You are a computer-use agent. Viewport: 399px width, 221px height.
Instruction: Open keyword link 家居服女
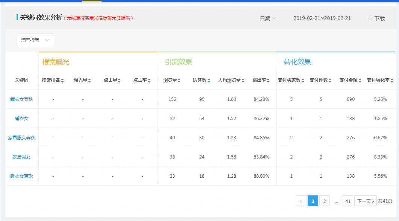pyautogui.click(x=22, y=157)
